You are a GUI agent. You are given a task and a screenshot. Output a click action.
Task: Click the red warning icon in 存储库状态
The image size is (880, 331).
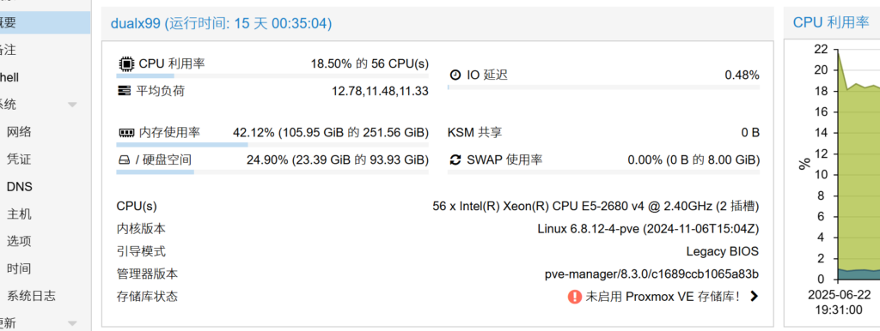tap(574, 297)
